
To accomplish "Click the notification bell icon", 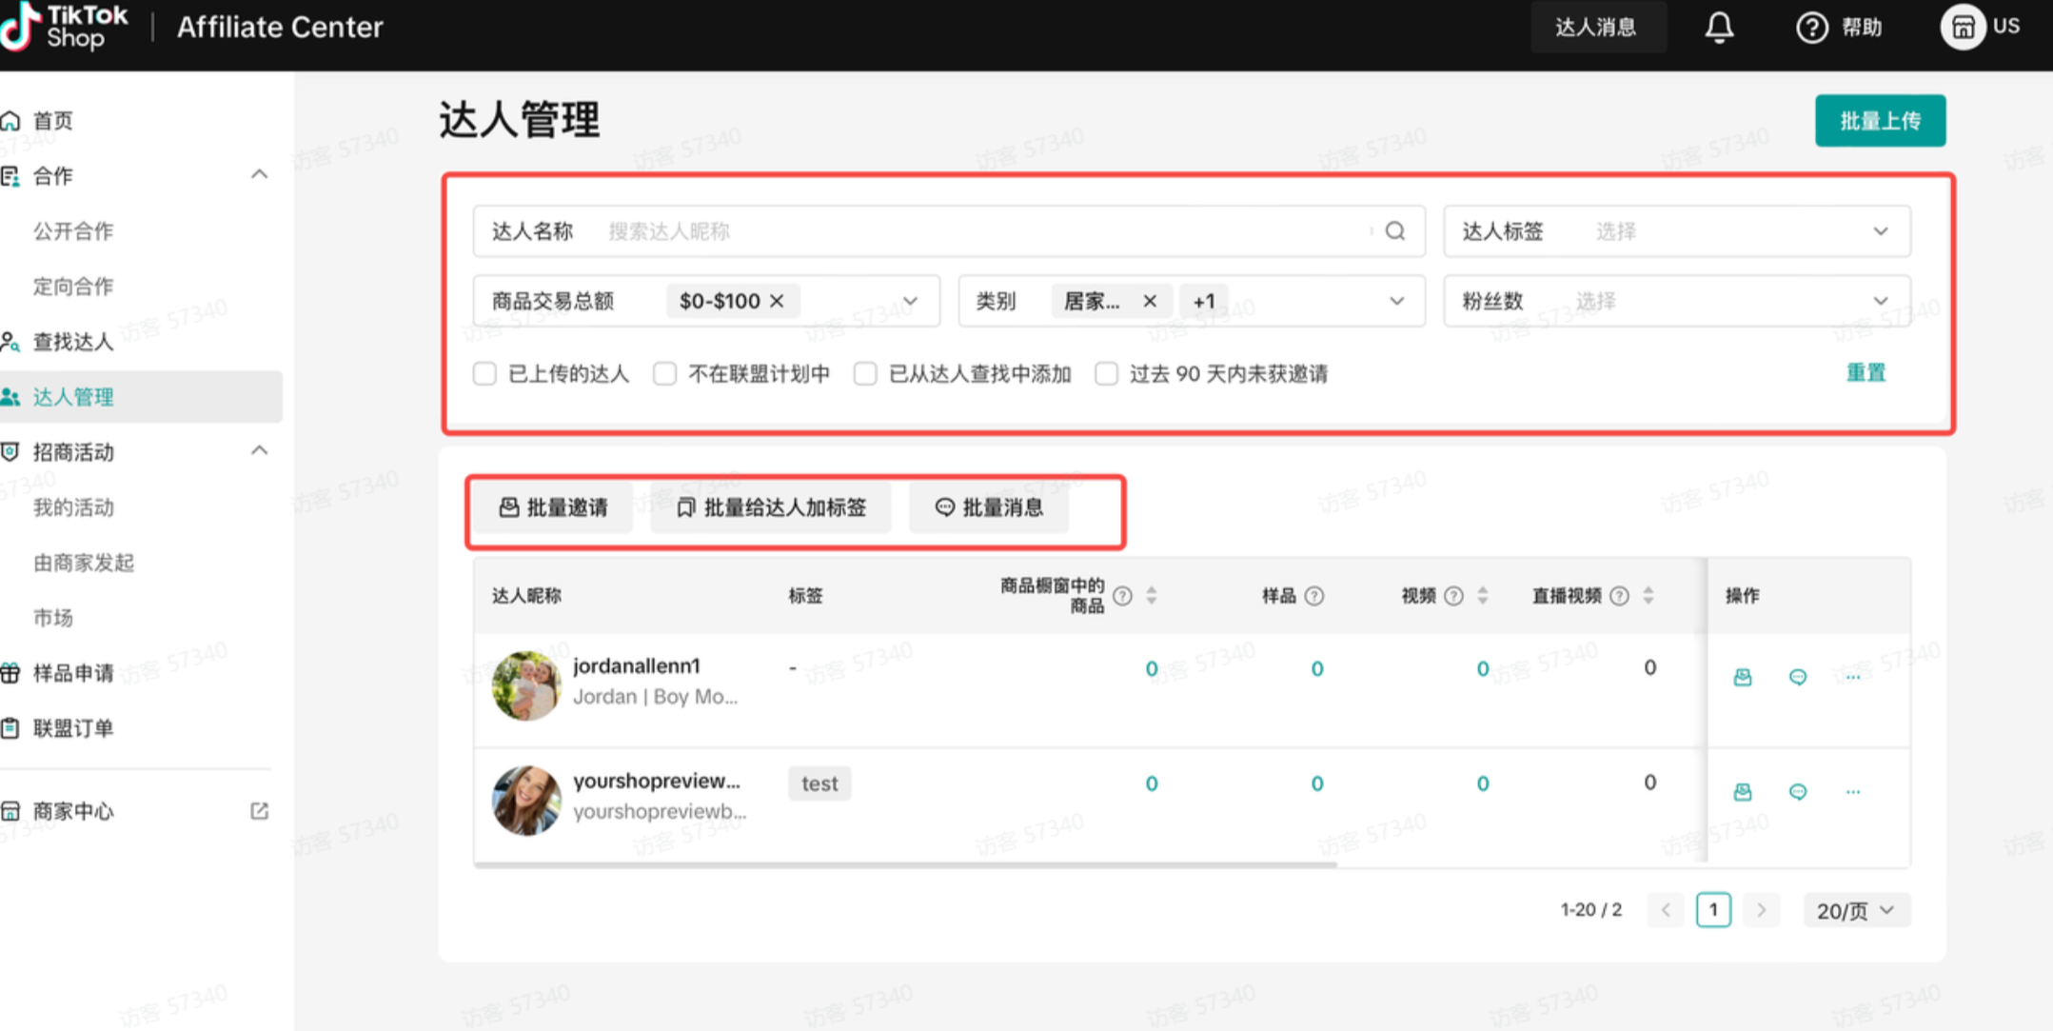I will 1718,28.
